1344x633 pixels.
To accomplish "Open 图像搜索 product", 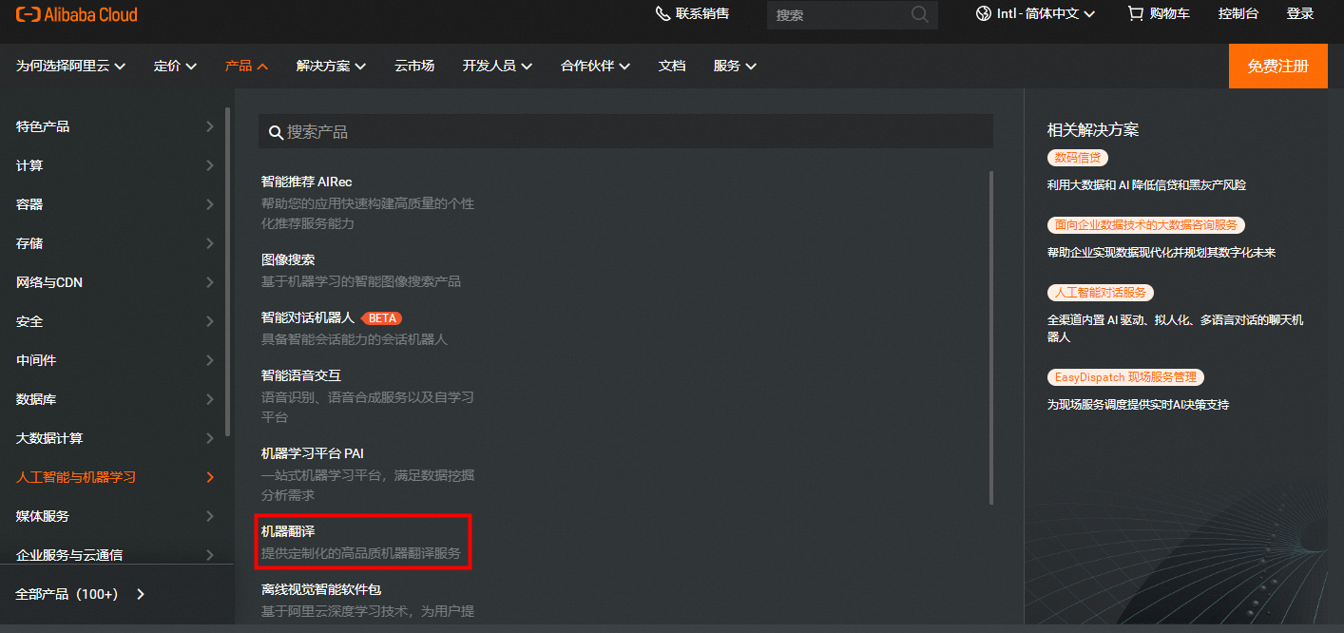I will click(x=288, y=259).
